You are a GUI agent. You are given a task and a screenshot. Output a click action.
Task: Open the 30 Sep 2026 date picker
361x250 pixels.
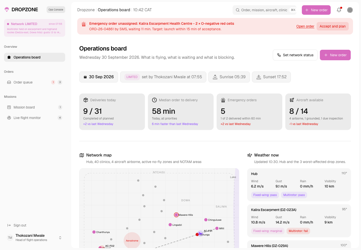click(99, 77)
